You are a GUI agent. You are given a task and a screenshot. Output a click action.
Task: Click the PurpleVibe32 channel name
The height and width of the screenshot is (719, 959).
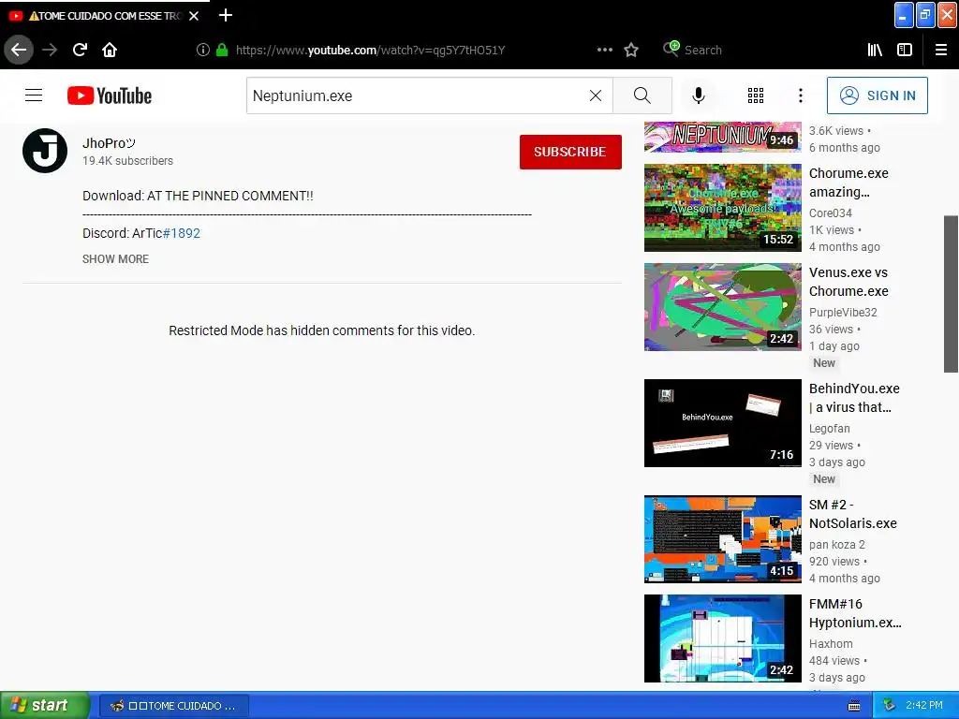[843, 312]
